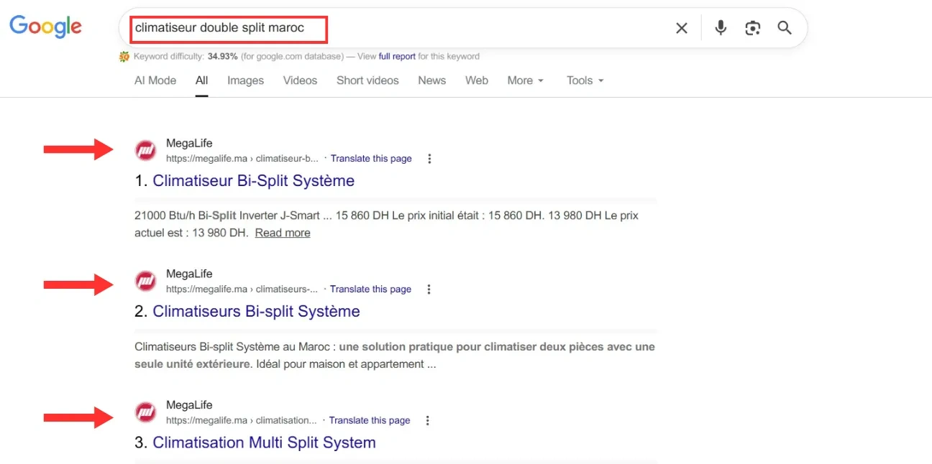Click the Google logo
Viewport: 932px width, 464px height.
click(x=45, y=26)
